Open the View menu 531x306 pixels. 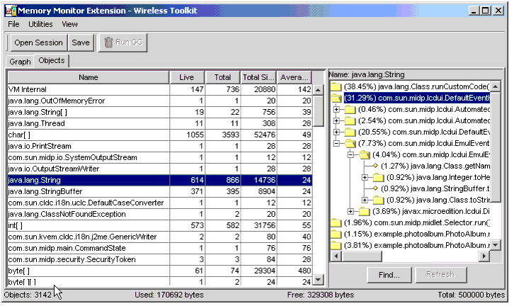tap(69, 24)
